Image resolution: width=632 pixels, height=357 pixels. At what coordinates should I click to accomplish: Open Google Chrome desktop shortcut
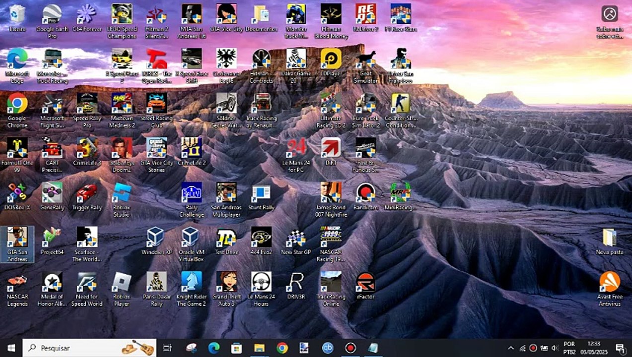click(x=17, y=111)
